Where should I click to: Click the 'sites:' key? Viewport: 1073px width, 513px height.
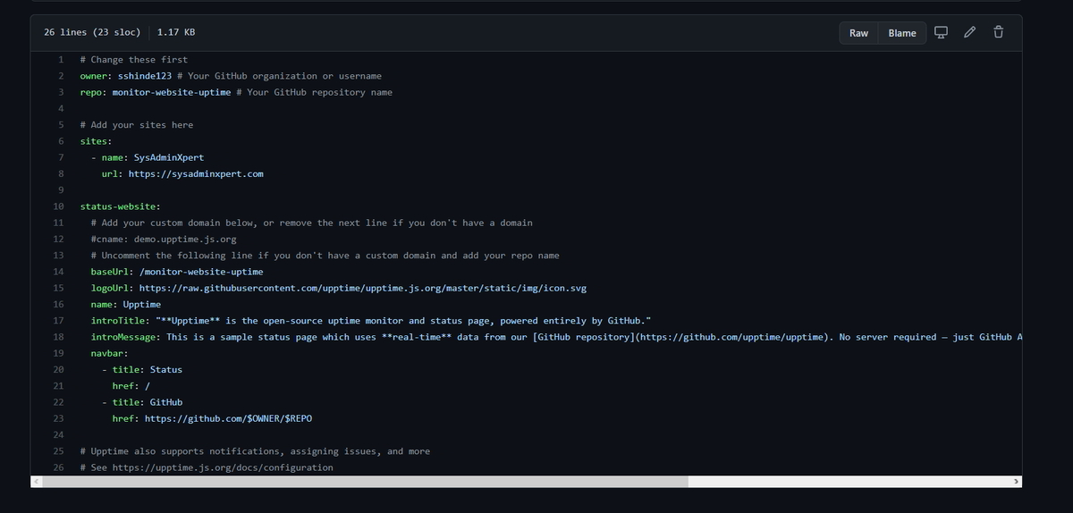click(97, 141)
